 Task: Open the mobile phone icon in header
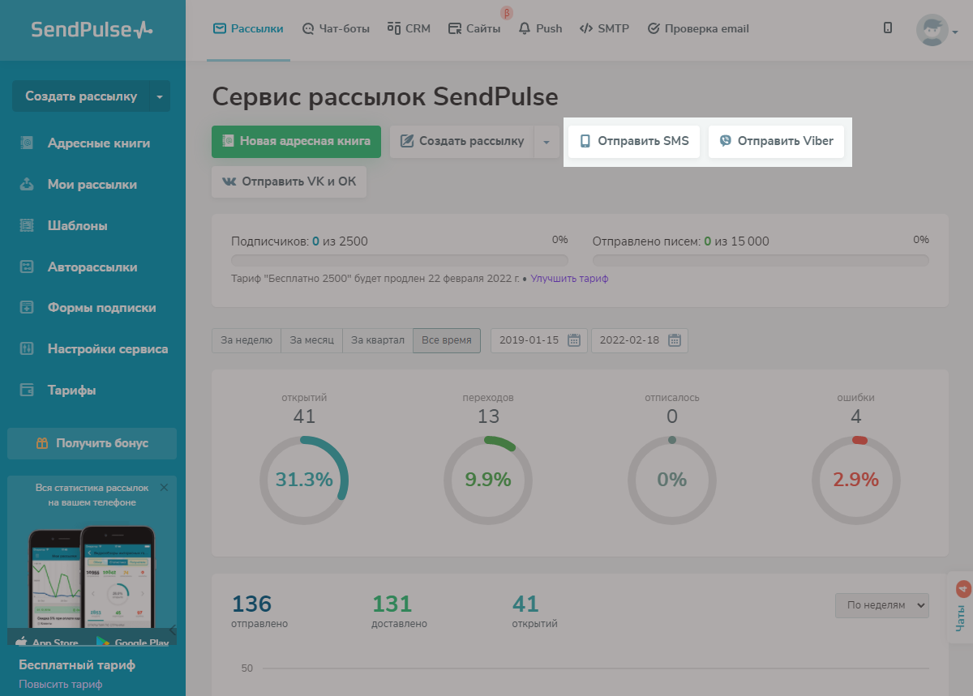pos(888,28)
